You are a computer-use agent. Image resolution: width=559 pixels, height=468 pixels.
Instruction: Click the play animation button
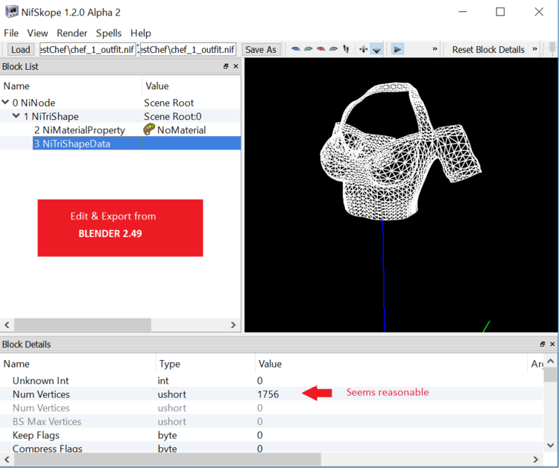(x=397, y=49)
